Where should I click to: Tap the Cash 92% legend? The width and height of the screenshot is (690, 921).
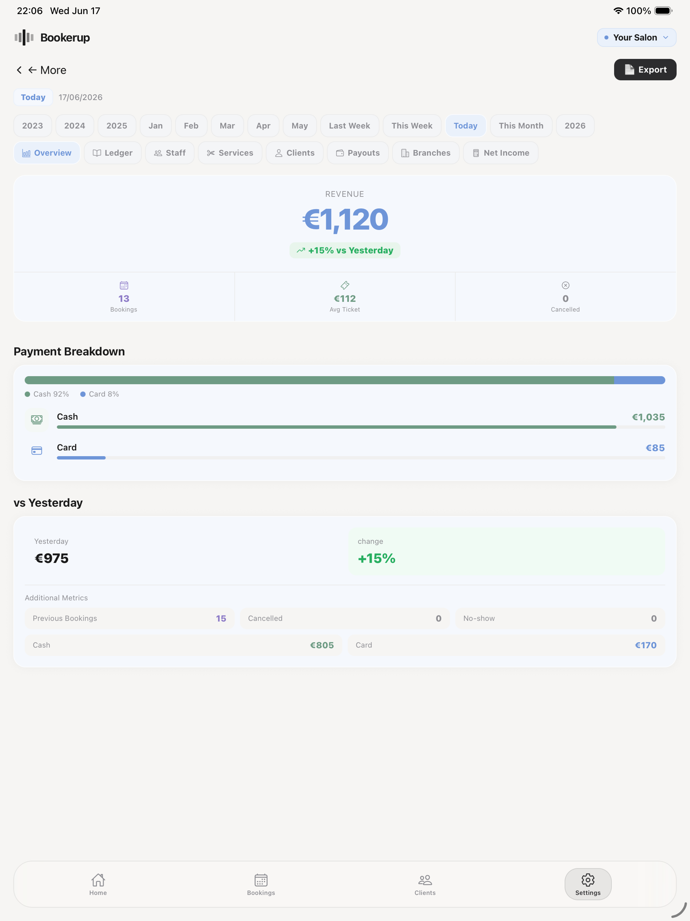click(47, 394)
